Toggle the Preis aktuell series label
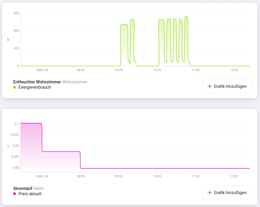 (x=30, y=194)
